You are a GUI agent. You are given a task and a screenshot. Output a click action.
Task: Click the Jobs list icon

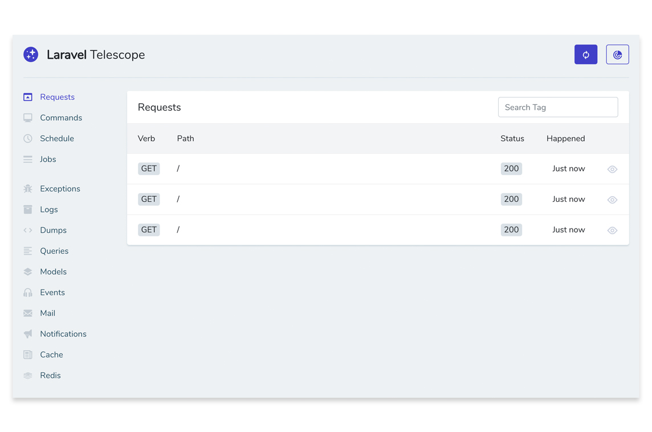(28, 159)
